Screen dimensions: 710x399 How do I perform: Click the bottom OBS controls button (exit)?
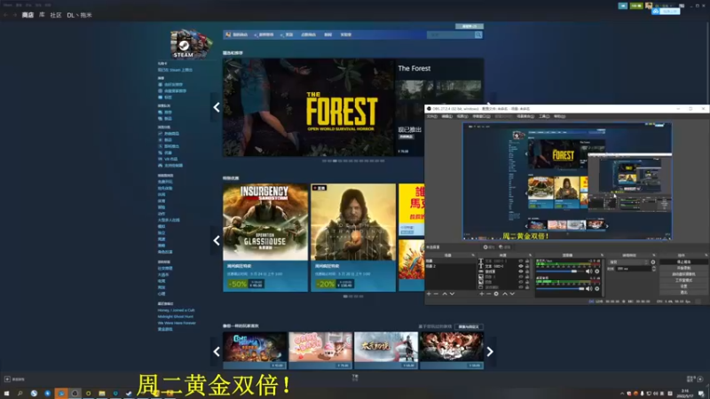click(x=683, y=293)
